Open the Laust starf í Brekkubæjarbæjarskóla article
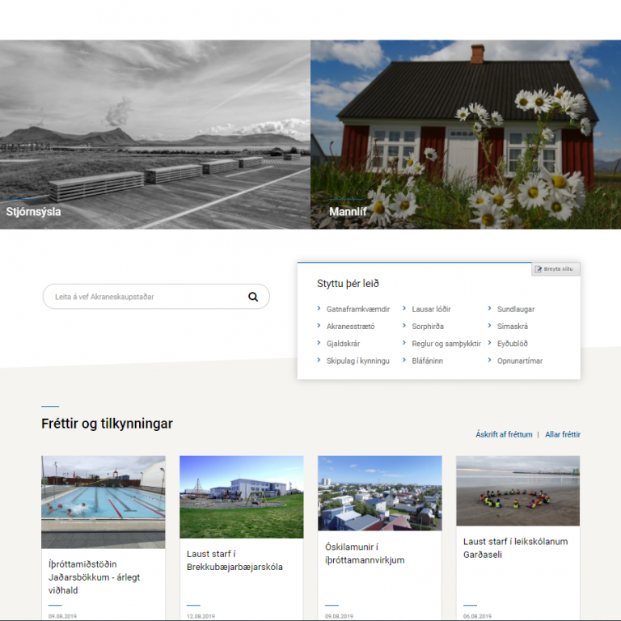Screen dimensions: 621x621 tap(234, 560)
